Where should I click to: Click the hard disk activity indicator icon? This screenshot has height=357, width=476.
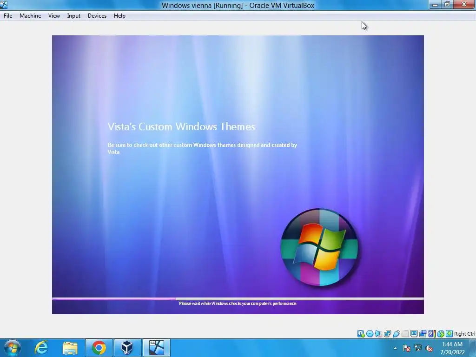tap(361, 334)
